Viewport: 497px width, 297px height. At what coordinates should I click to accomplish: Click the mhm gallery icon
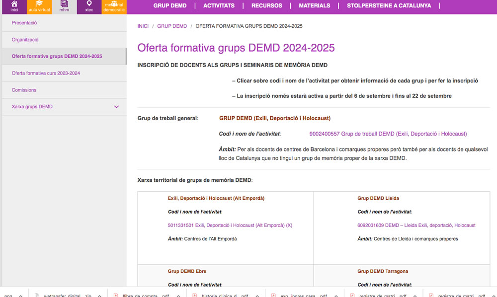64,4
